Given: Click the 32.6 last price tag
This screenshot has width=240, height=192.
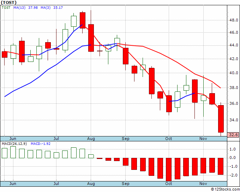Looking at the screenshot, I should (x=233, y=135).
